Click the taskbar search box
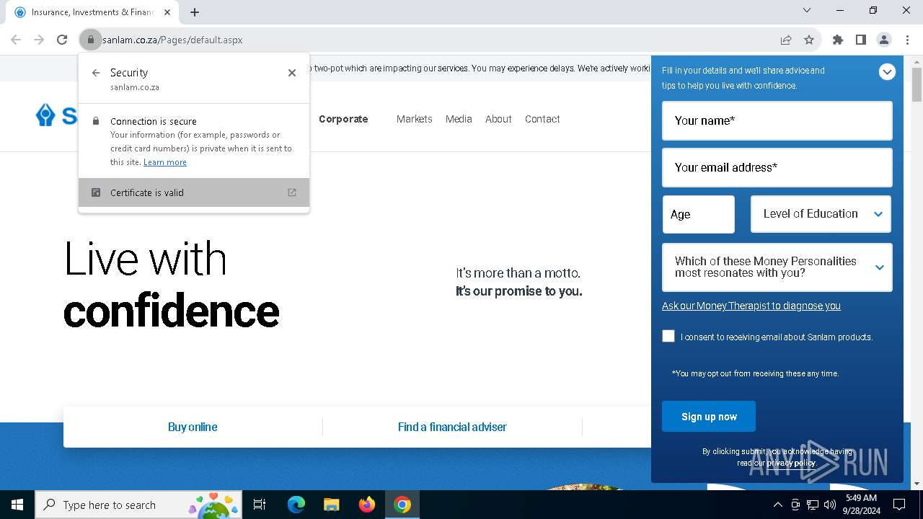Viewport: 923px width, 519px height. point(138,505)
